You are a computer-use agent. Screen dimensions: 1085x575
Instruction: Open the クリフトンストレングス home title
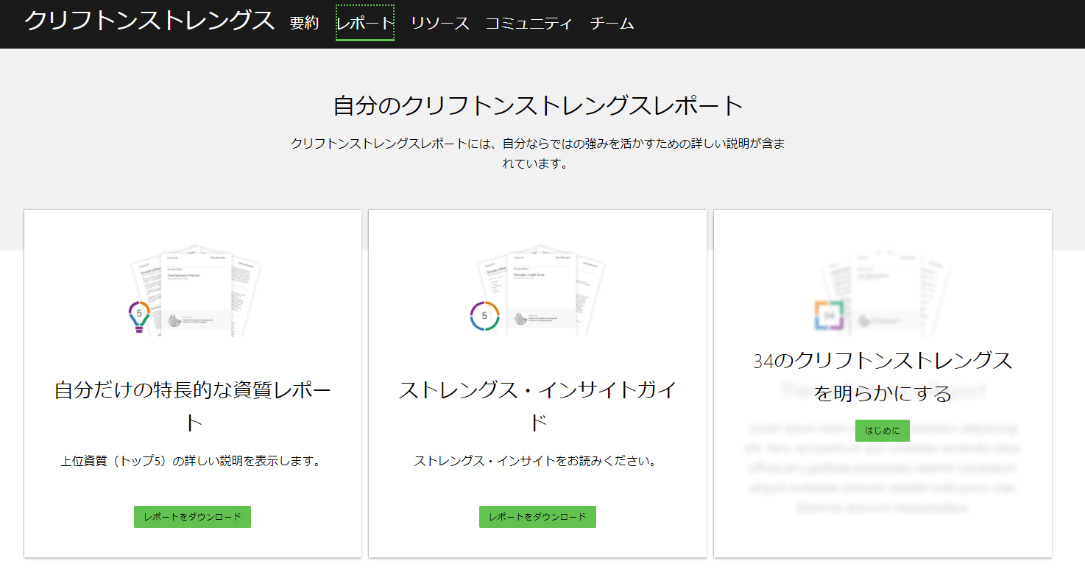pyautogui.click(x=150, y=21)
